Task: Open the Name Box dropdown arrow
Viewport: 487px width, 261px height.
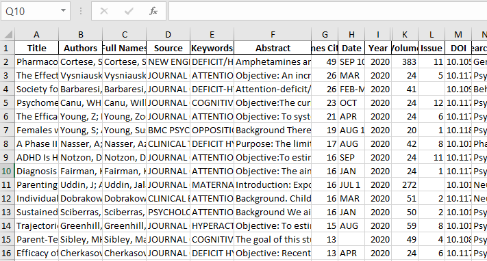Action: pos(64,10)
